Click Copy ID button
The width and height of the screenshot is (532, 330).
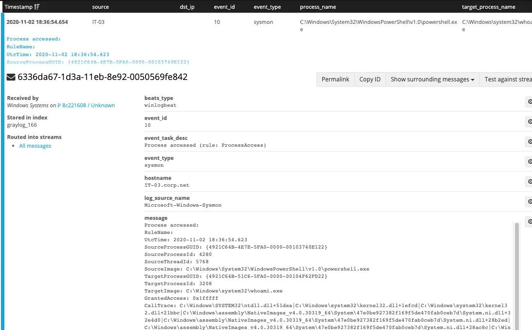tap(370, 79)
